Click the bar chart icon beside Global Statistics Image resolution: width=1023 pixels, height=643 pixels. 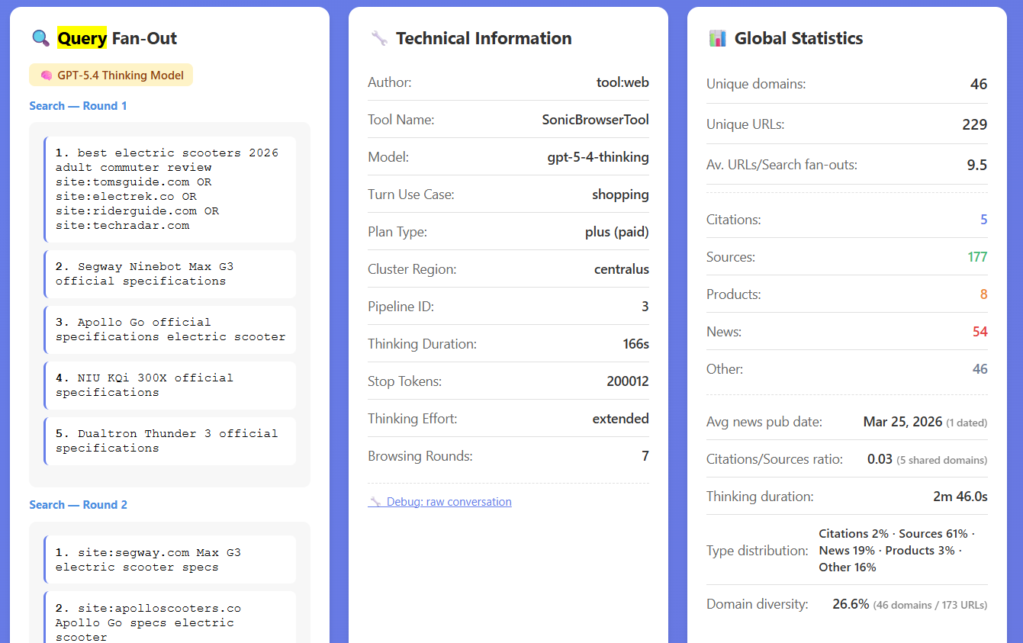[716, 37]
